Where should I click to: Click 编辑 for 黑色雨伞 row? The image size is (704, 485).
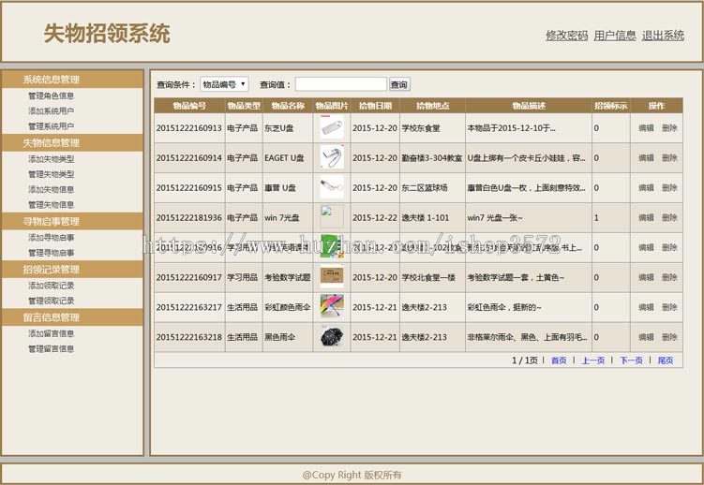(x=646, y=337)
